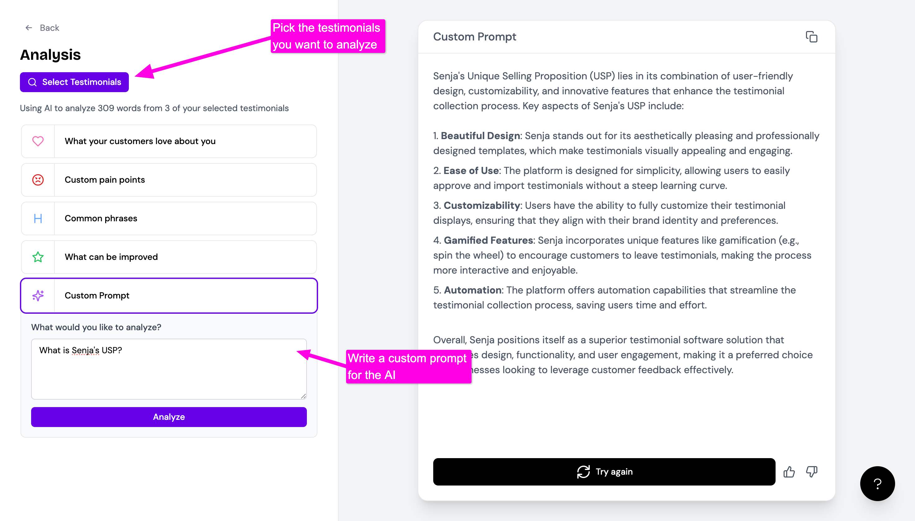Click the sparkle icon for Custom Prompt
The image size is (915, 521).
[x=38, y=296]
